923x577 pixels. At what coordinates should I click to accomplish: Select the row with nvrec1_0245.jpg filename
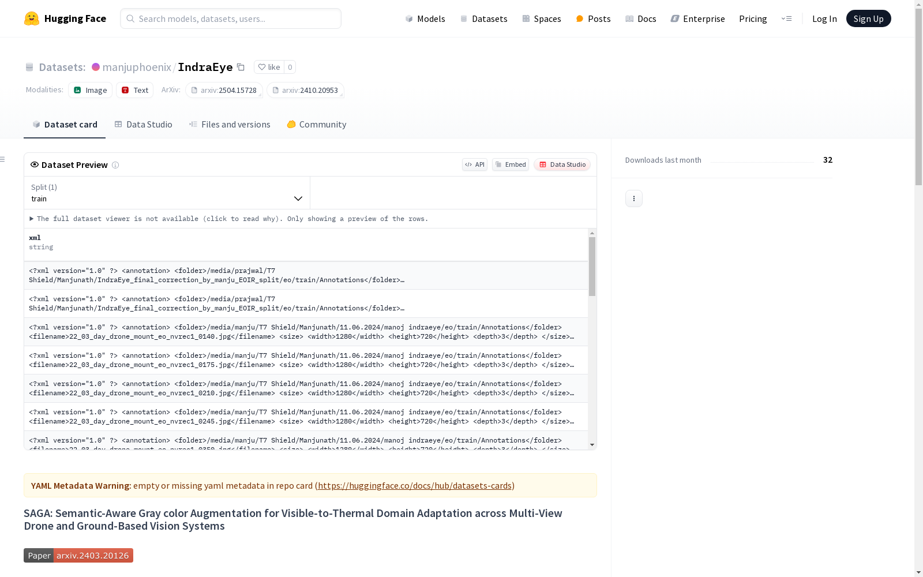(x=306, y=417)
